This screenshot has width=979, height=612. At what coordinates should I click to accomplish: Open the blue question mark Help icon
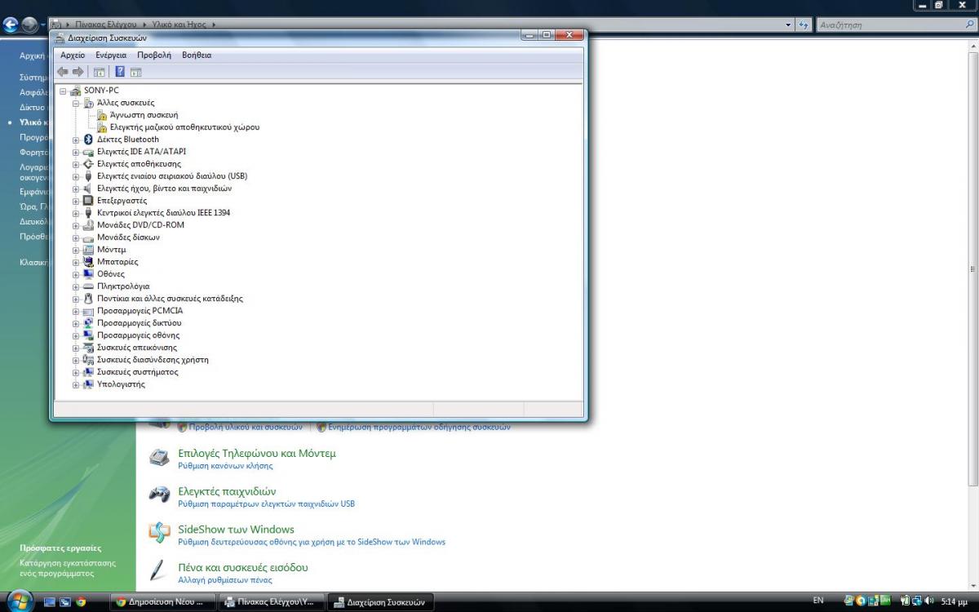[x=119, y=72]
